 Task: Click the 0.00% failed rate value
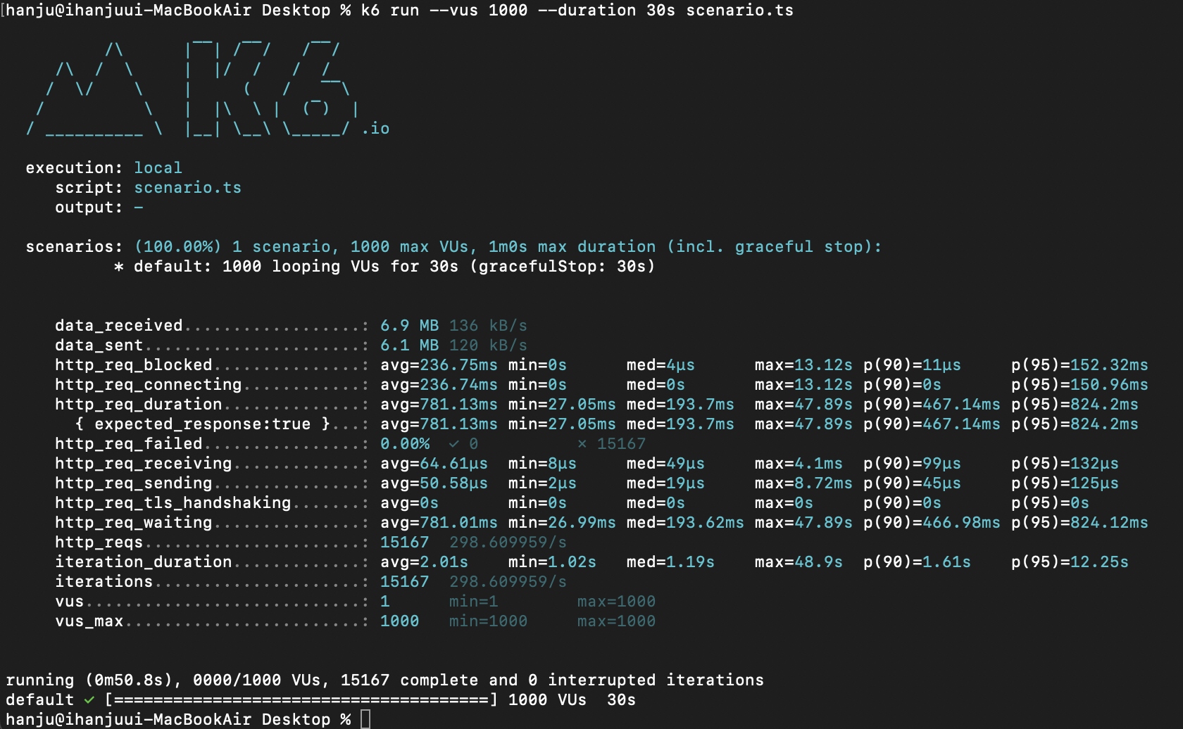click(405, 443)
